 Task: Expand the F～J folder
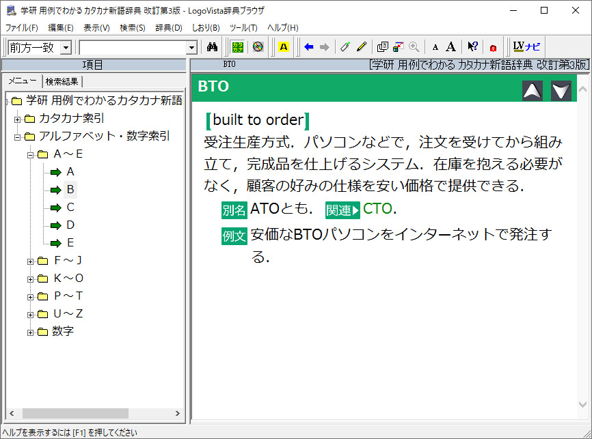30,261
